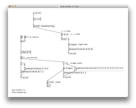
Task: Click the /monome/grid/led/row 0 7 0 0 message
Action: [x=36, y=68]
